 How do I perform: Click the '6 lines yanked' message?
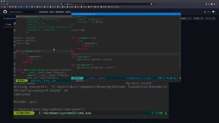[25, 83]
